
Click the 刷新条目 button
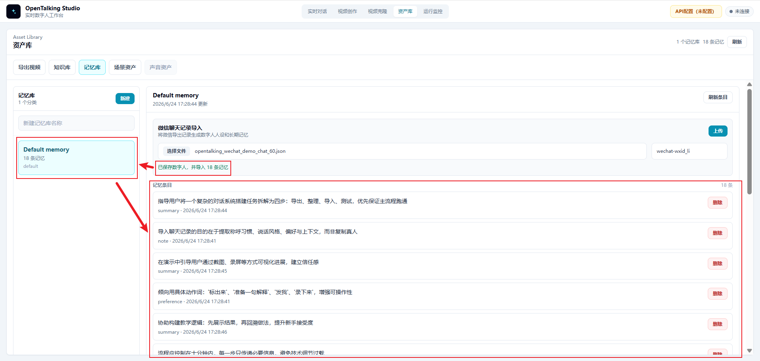pyautogui.click(x=718, y=97)
